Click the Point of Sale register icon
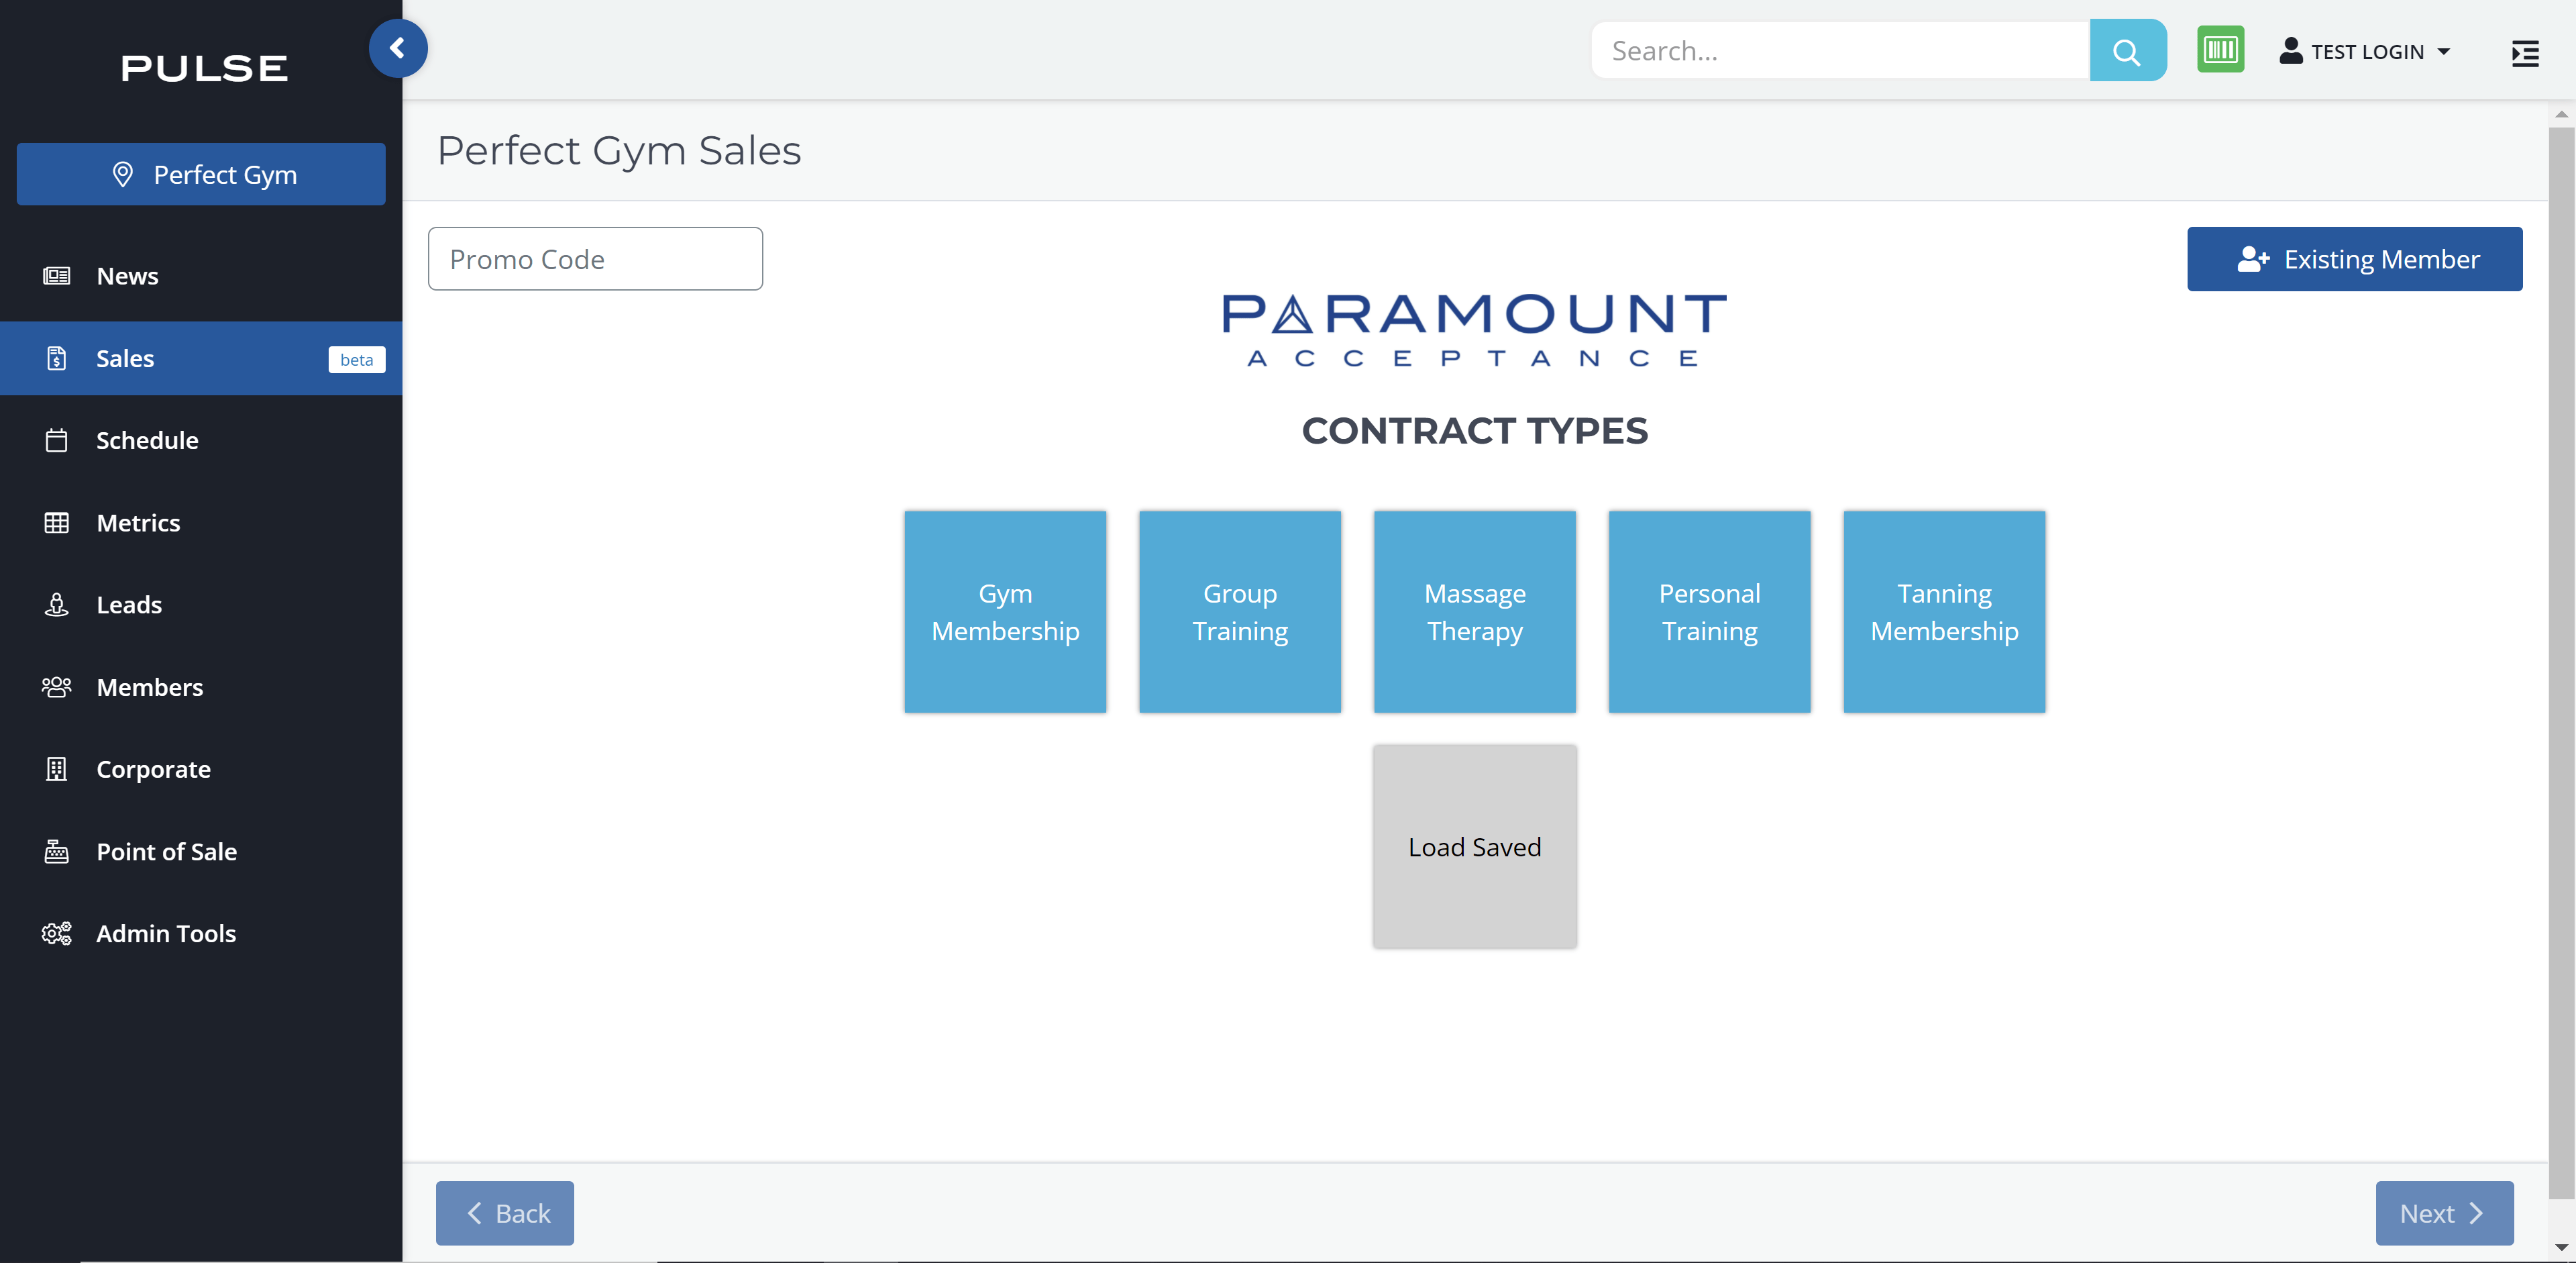 click(56, 851)
